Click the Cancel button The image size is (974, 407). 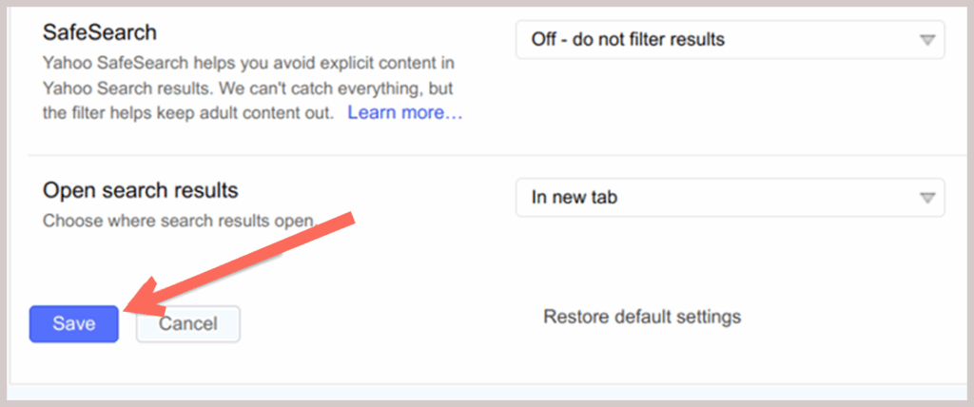tap(187, 323)
